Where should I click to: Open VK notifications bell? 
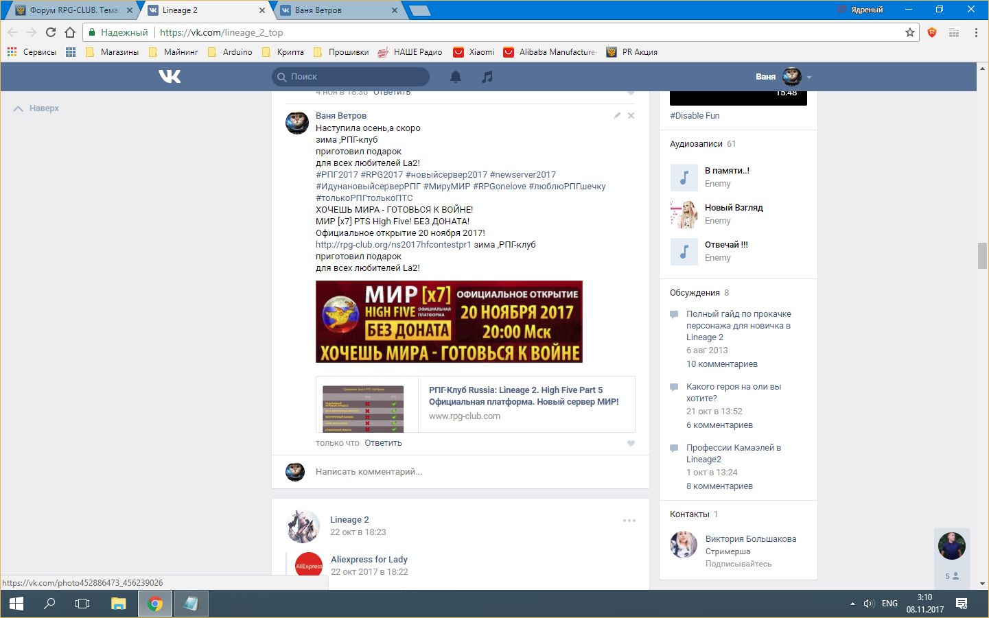(x=456, y=77)
